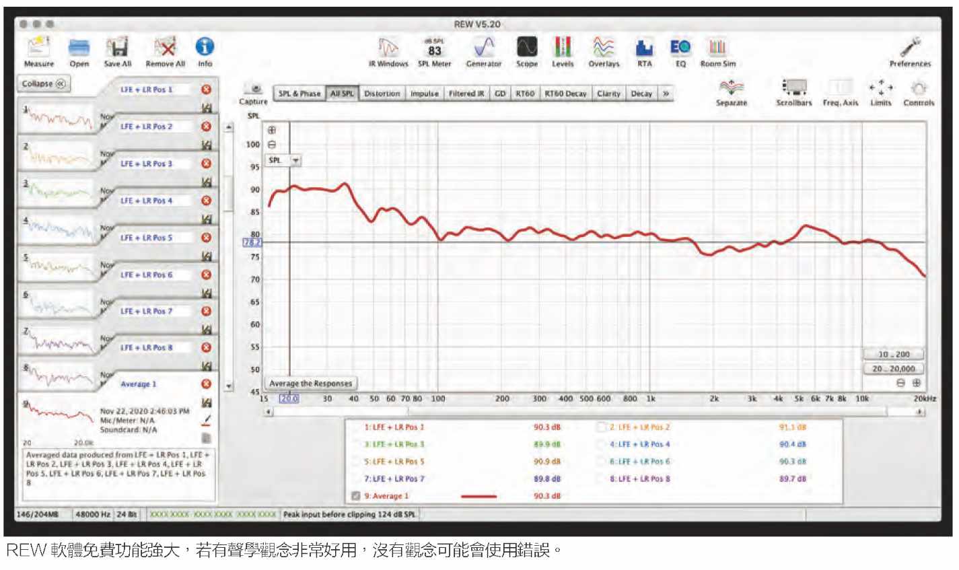Image resolution: width=959 pixels, height=570 pixels.
Task: Save LFE + LR Pos 2 measurement
Action: (x=207, y=145)
